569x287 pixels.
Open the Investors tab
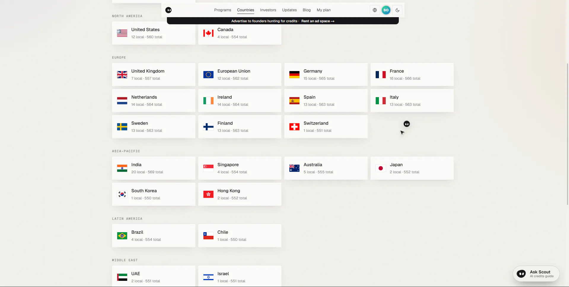pyautogui.click(x=268, y=10)
